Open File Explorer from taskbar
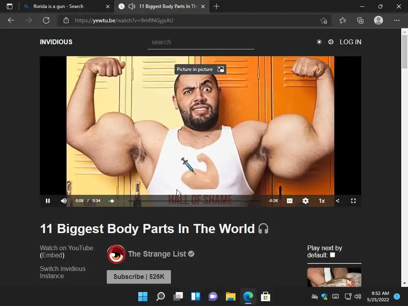Screen dimensions: 408x306 coord(231,296)
